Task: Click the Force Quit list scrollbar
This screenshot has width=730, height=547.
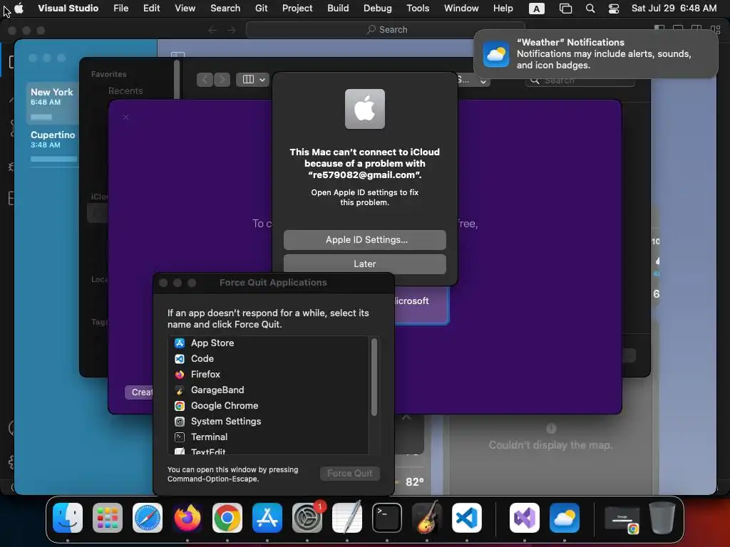Action: pyautogui.click(x=374, y=377)
